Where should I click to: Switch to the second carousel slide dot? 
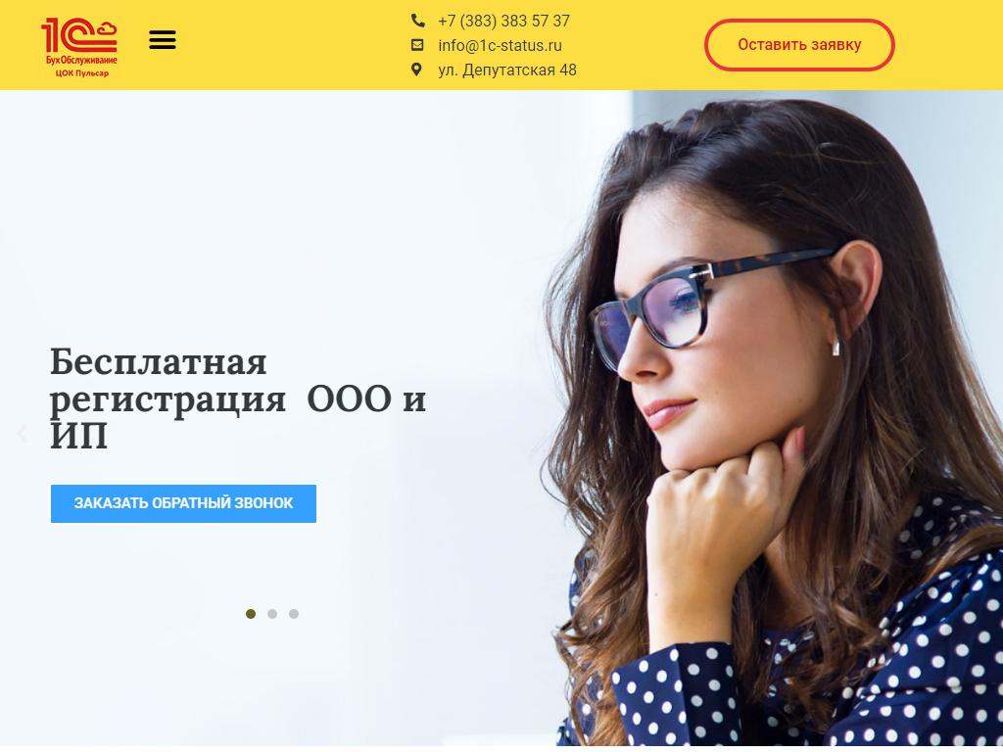272,614
